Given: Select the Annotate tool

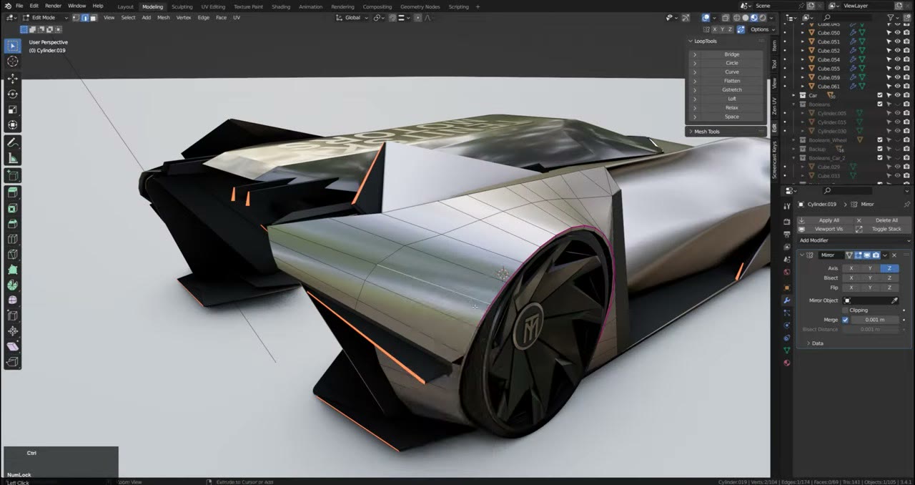Looking at the screenshot, I should [x=12, y=143].
